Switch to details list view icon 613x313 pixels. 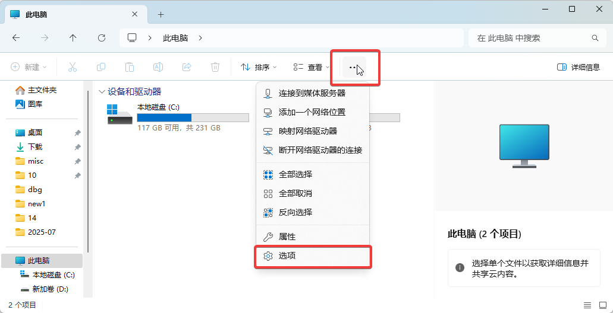(587, 305)
